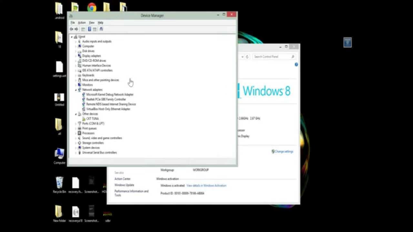
Task: Expand the DVD/CD-ROM drives category arrow
Action: [76, 61]
